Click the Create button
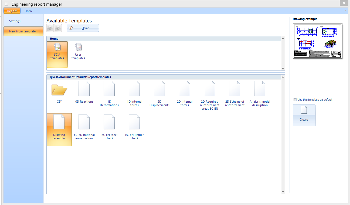350x205 pixels. click(304, 115)
